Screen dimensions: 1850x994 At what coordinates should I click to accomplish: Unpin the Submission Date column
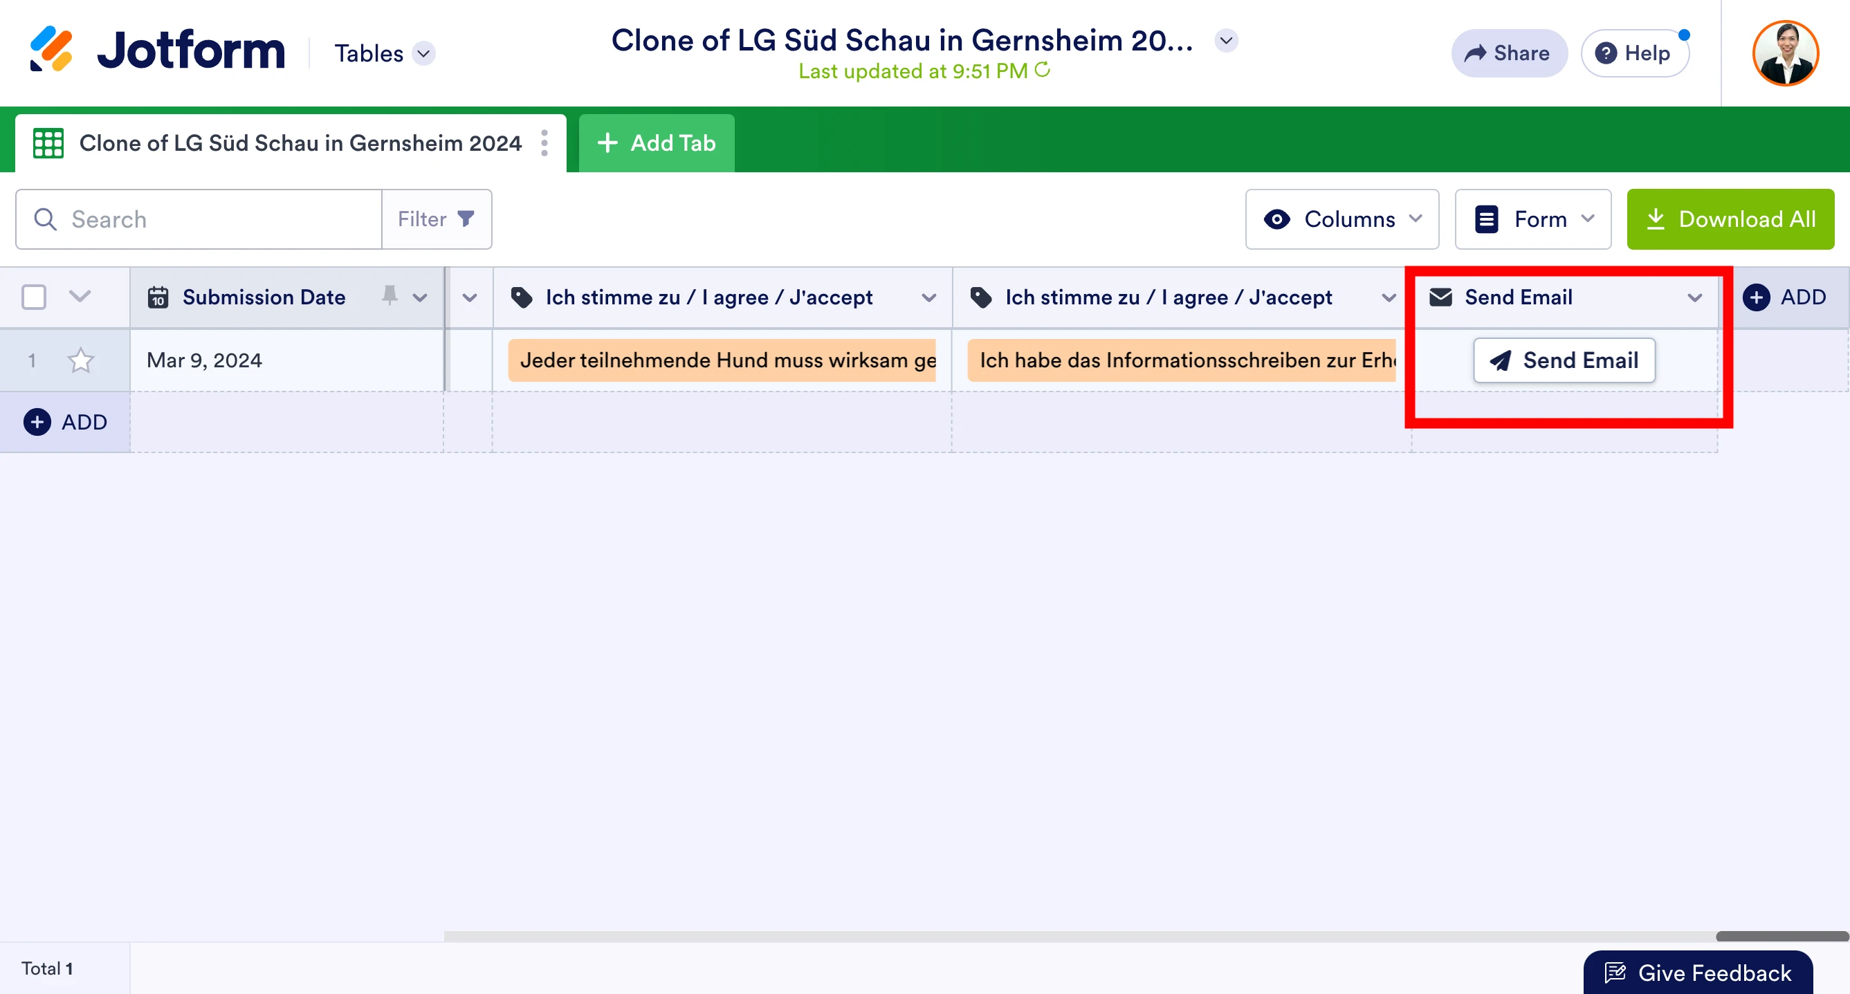coord(389,296)
